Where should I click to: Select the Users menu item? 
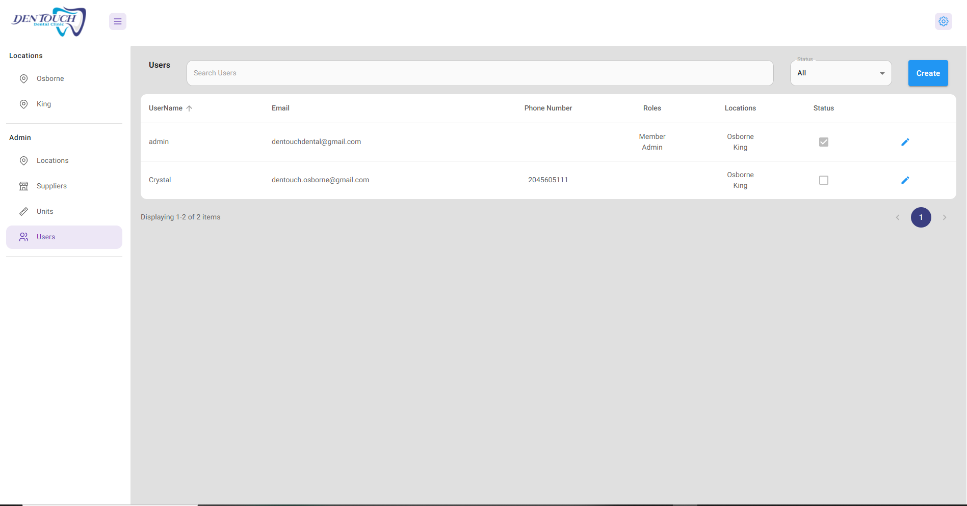(x=64, y=237)
